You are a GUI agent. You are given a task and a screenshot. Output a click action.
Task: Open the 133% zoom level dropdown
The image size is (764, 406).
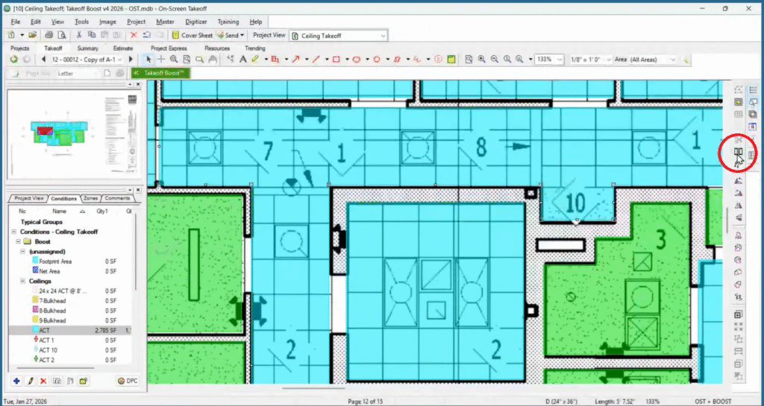(x=560, y=60)
